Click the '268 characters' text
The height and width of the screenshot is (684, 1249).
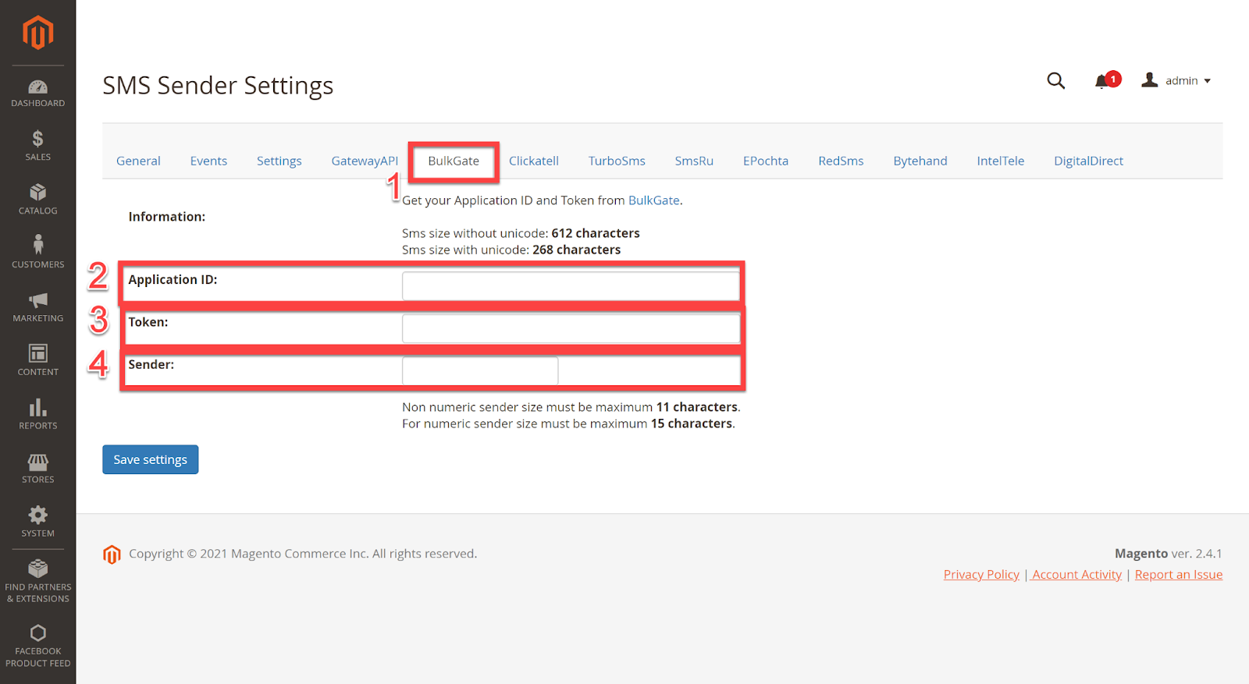click(577, 250)
